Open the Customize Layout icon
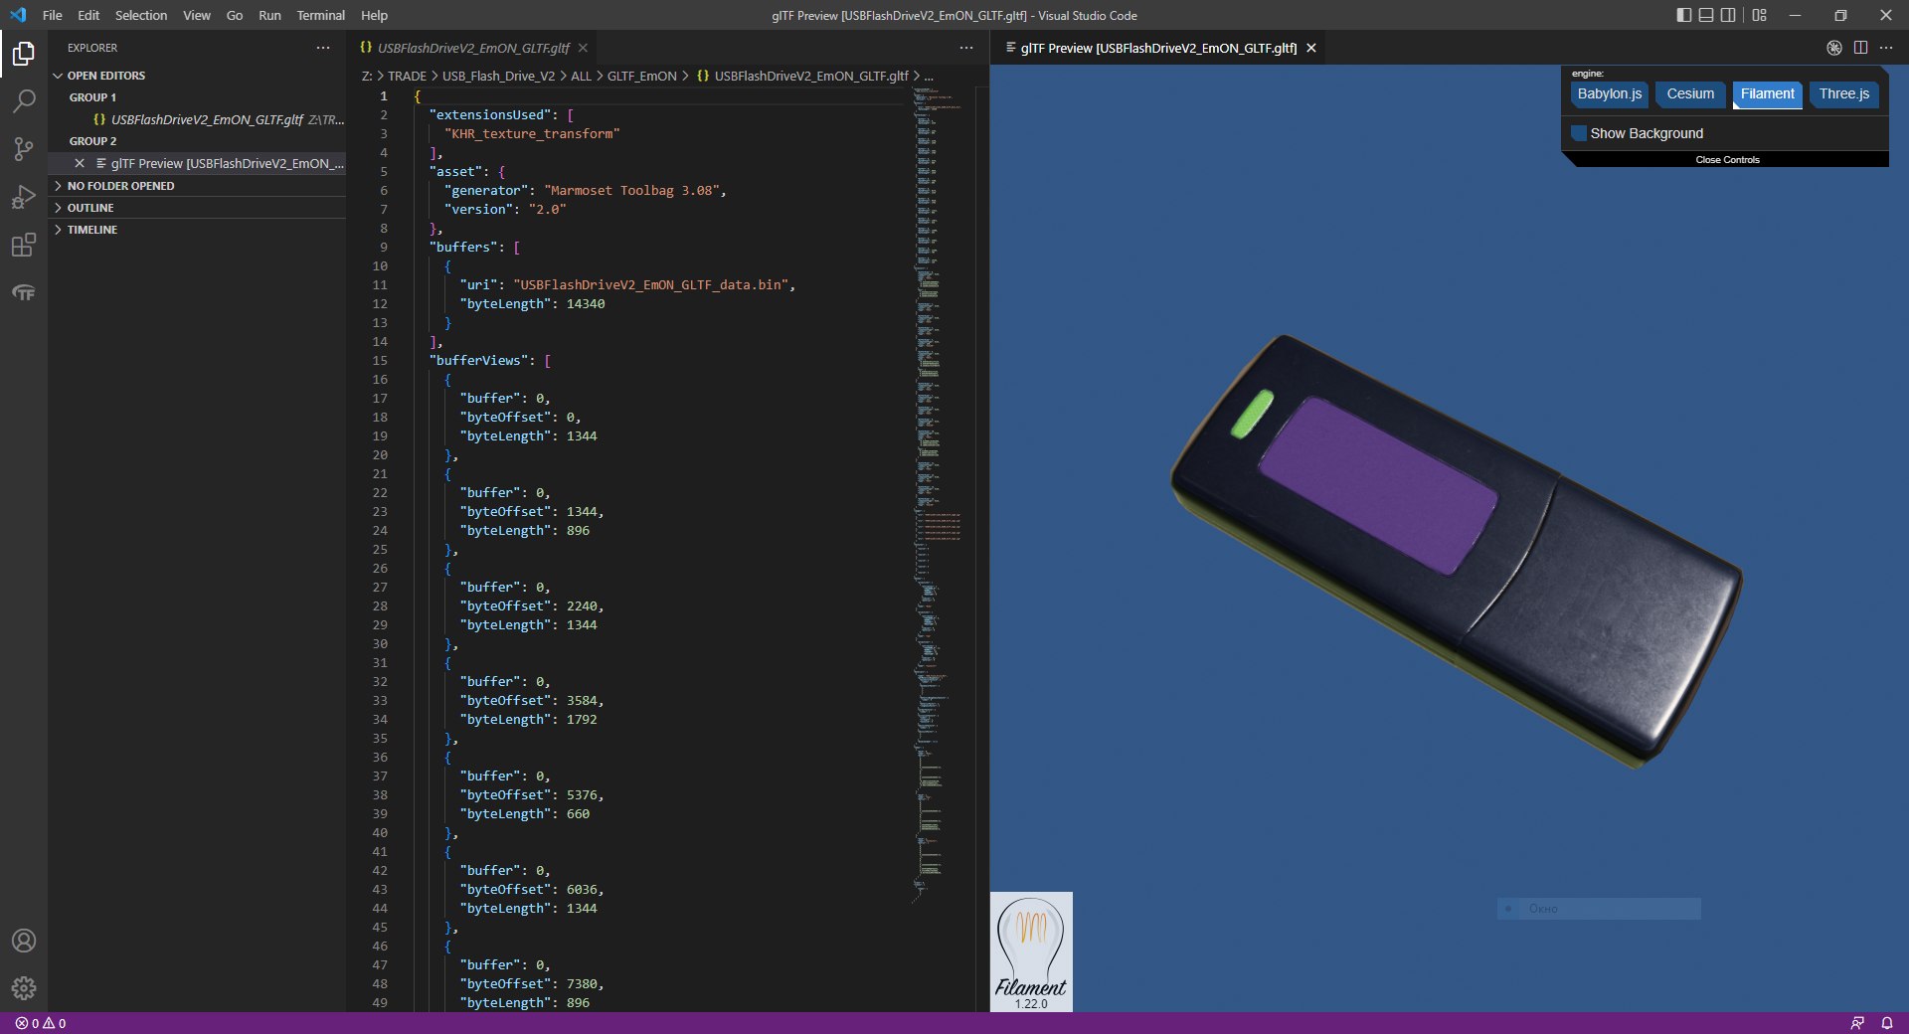 pos(1760,15)
